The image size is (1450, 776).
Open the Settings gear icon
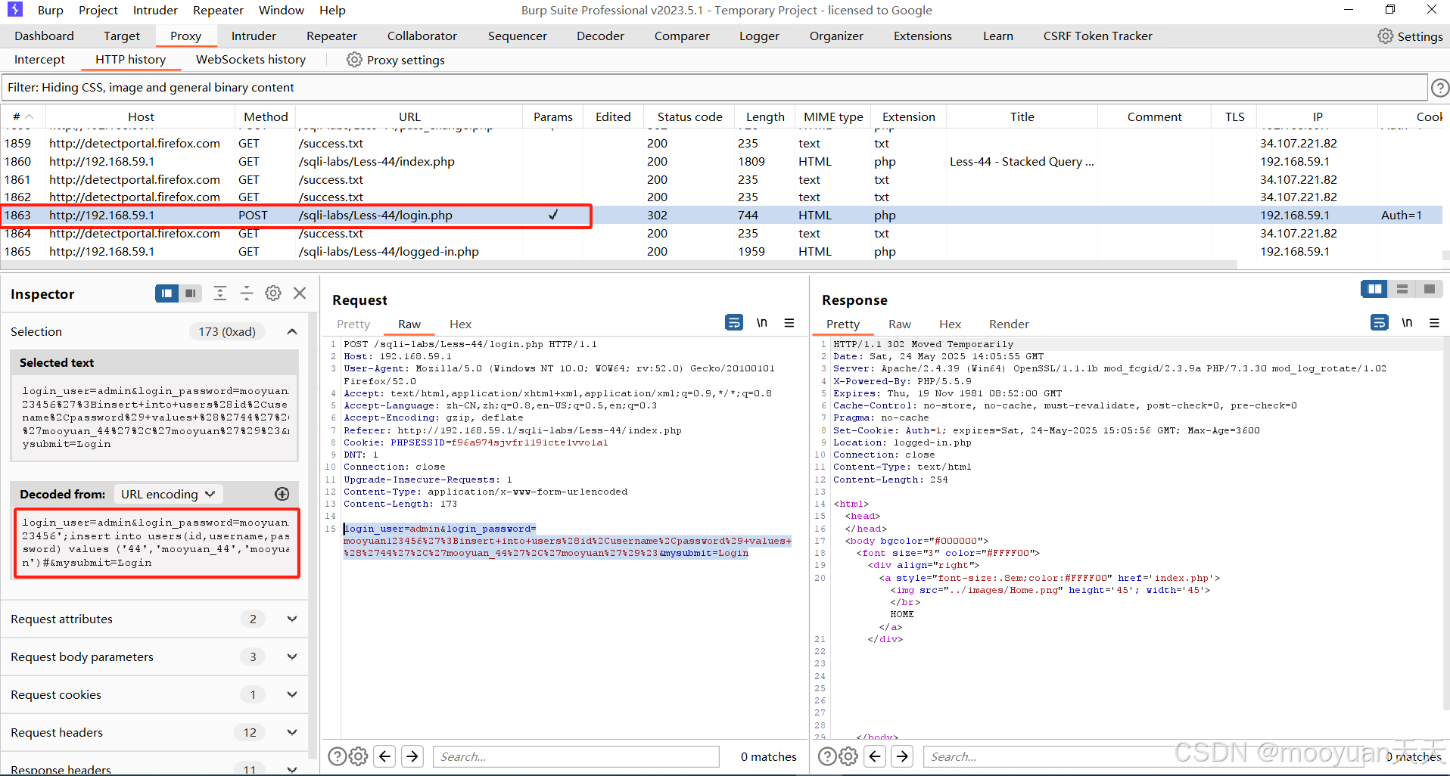pyautogui.click(x=1385, y=36)
